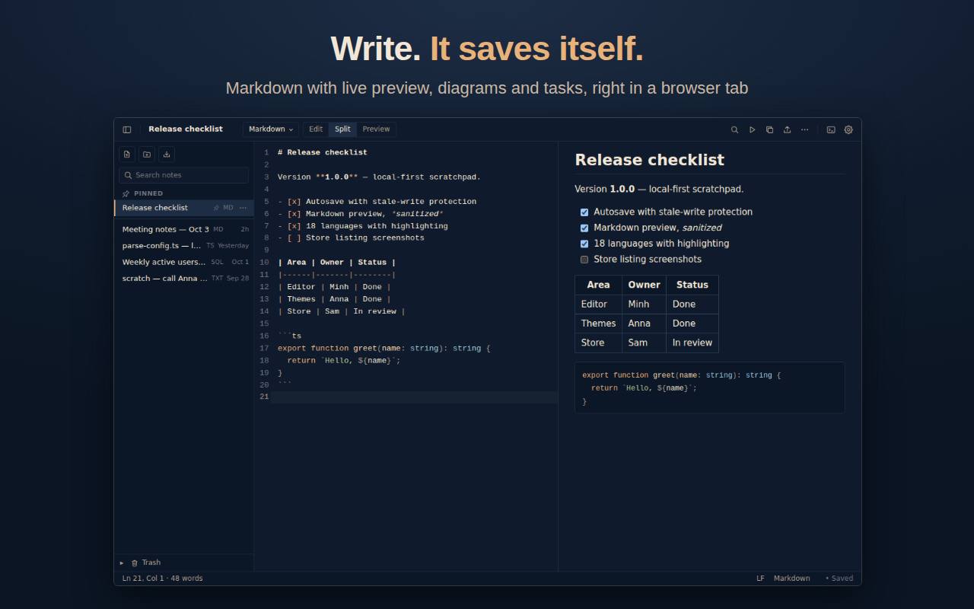This screenshot has width=974, height=609.
Task: Open search with the magnifier toolbar icon
Action: click(x=734, y=129)
